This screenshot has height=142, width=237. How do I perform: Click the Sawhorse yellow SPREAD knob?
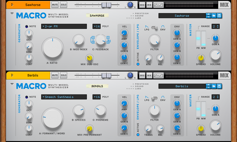(201, 58)
